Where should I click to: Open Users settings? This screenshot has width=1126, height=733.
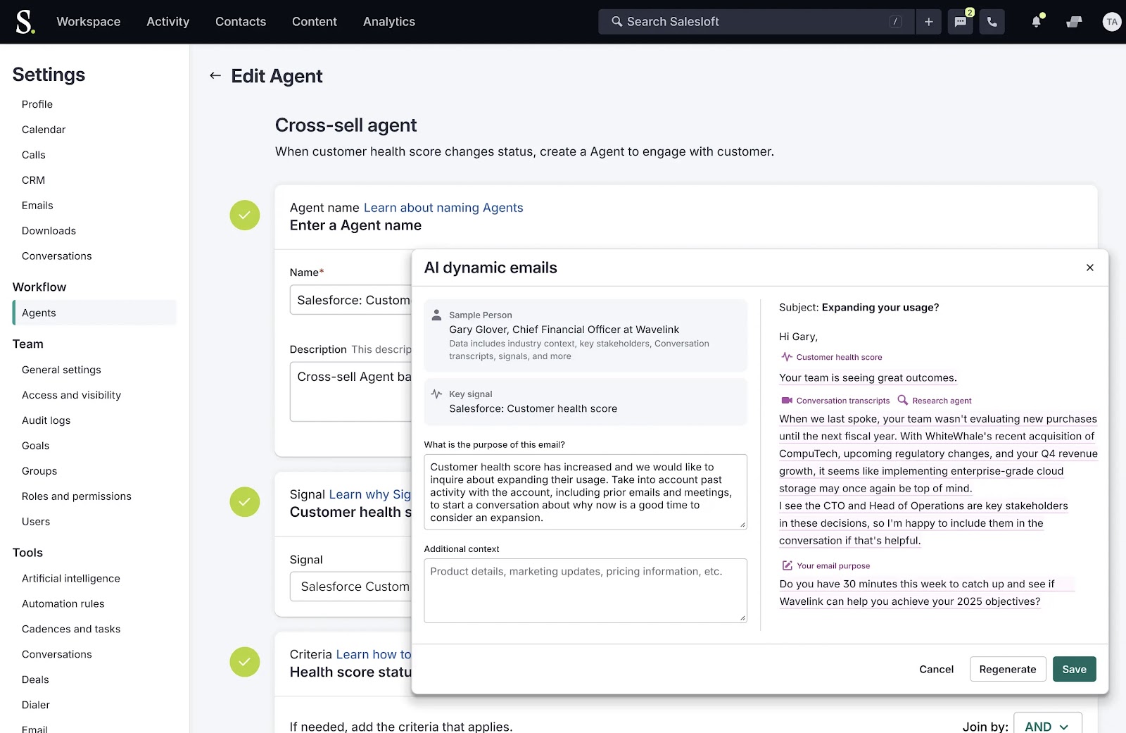click(36, 522)
